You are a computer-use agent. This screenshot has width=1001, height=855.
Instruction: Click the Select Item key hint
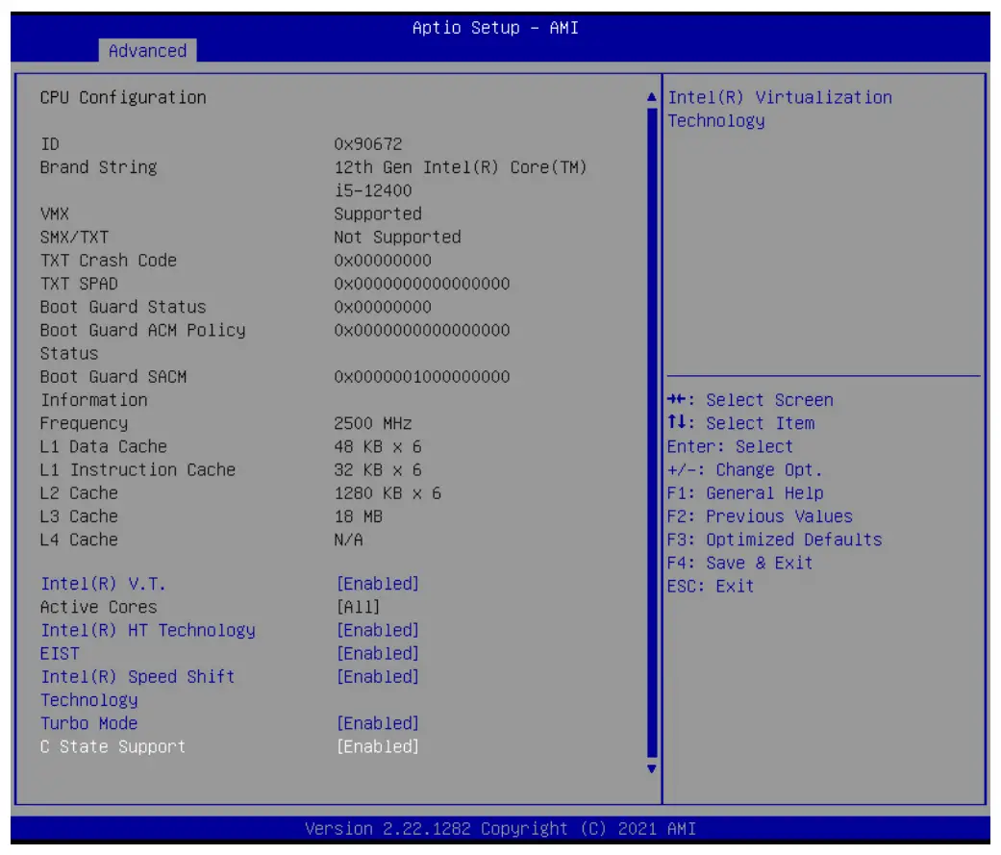click(740, 423)
